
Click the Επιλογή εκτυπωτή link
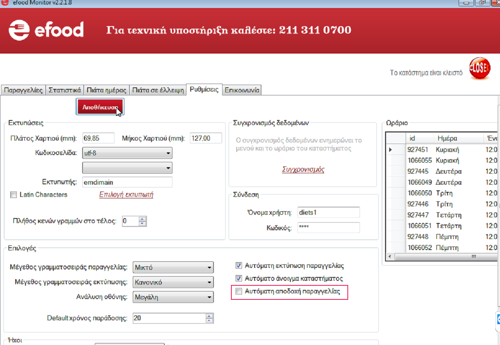coord(126,195)
